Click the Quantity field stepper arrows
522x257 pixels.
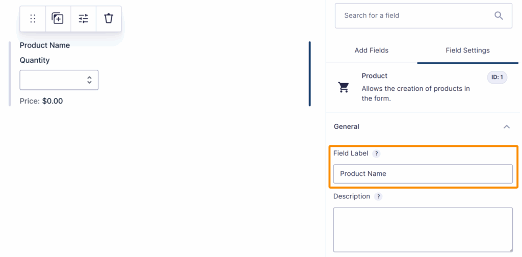pyautogui.click(x=89, y=80)
